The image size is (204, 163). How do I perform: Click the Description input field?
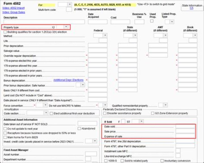point(44,22)
